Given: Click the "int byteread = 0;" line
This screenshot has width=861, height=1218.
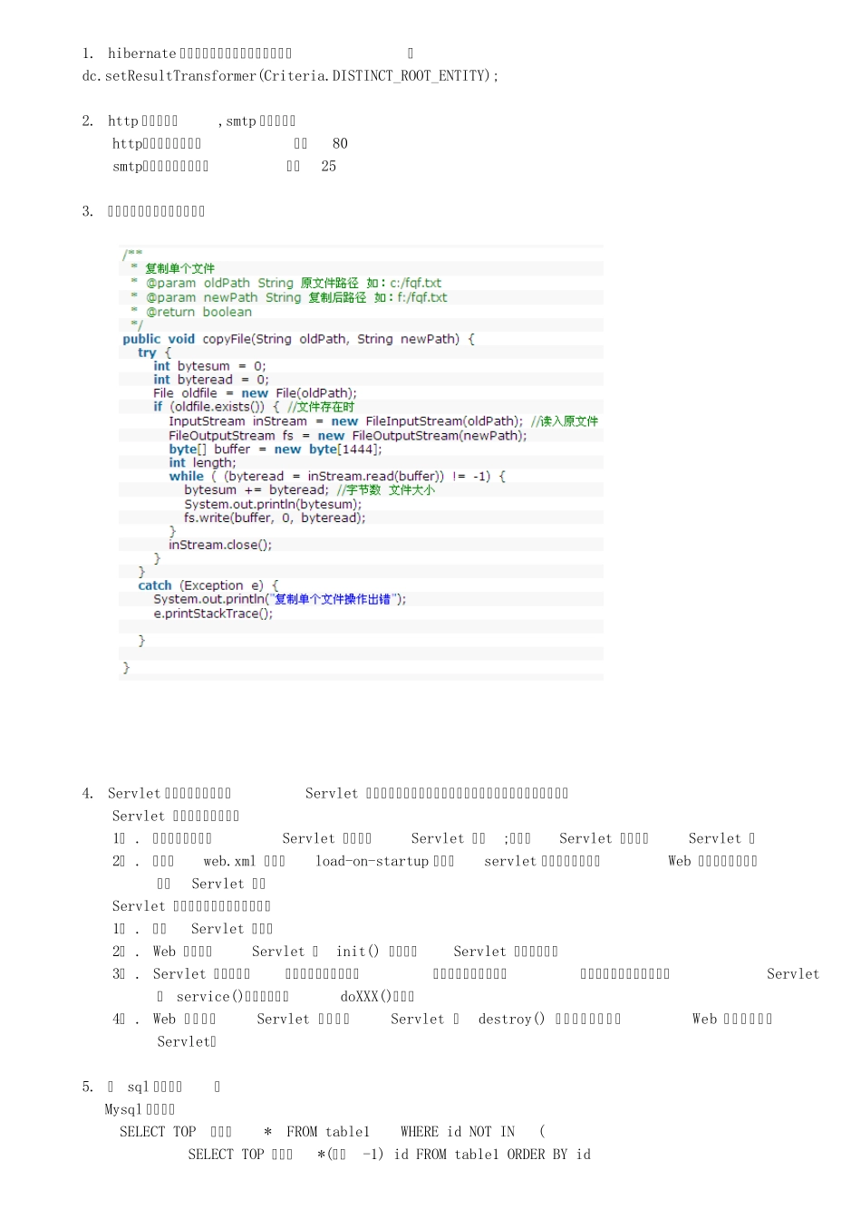Looking at the screenshot, I should pos(211,380).
